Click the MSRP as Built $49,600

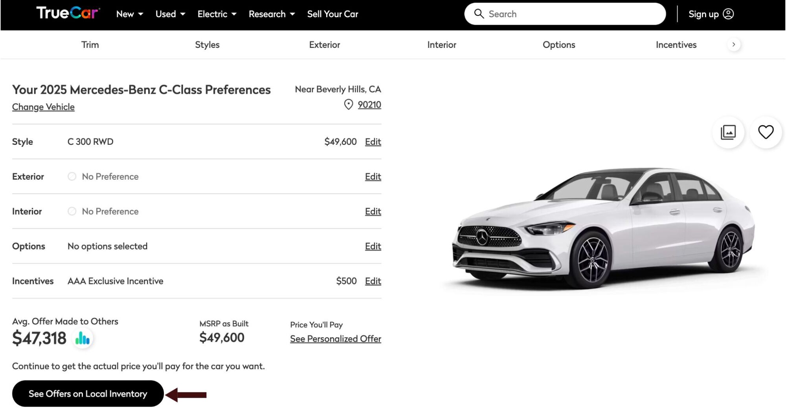[x=222, y=337]
